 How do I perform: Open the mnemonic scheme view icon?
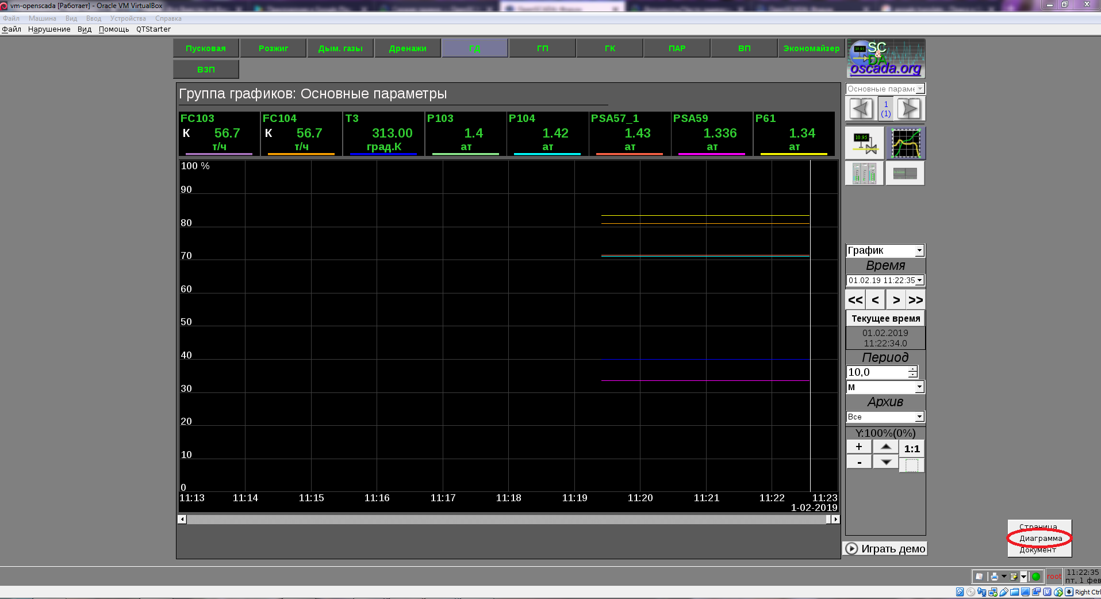tap(865, 143)
